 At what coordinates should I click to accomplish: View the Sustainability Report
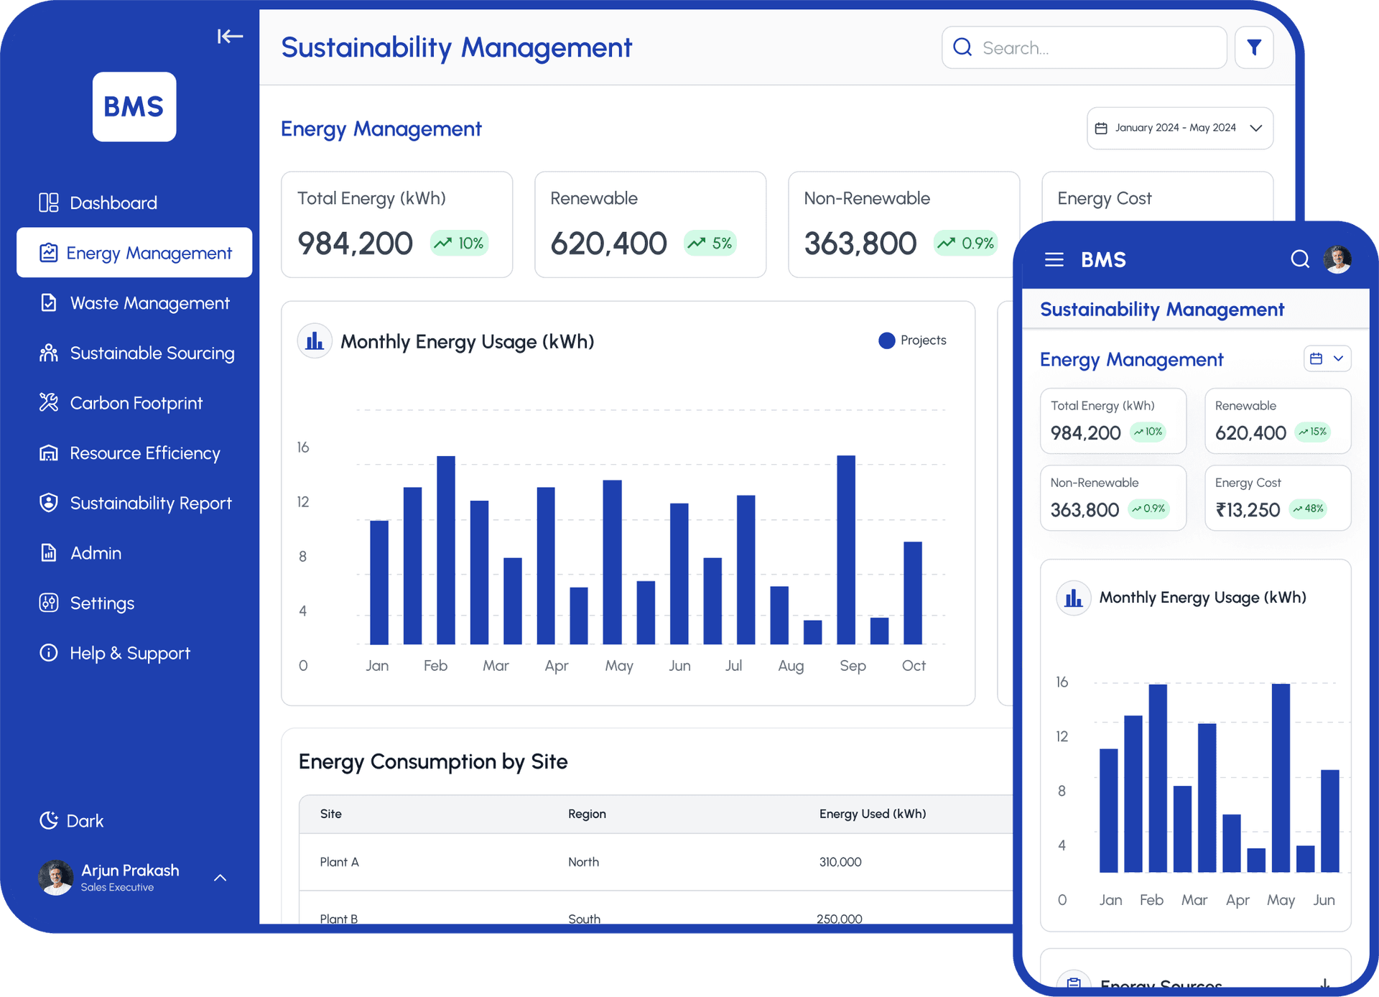click(151, 503)
